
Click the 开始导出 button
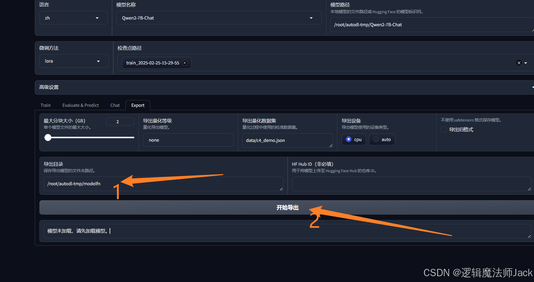click(x=287, y=208)
